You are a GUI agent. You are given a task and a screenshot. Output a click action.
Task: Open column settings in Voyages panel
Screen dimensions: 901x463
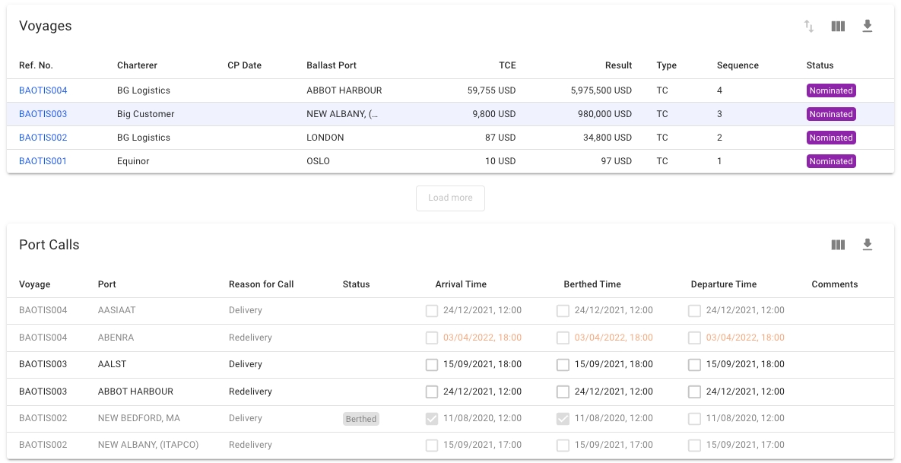838,27
